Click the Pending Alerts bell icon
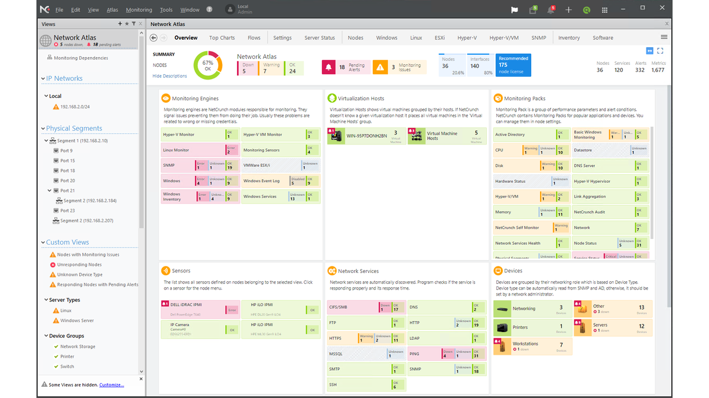The height and width of the screenshot is (398, 709). click(329, 67)
